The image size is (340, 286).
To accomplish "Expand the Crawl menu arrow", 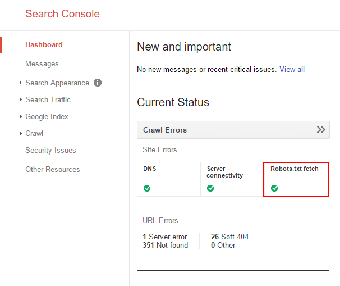I will point(21,133).
